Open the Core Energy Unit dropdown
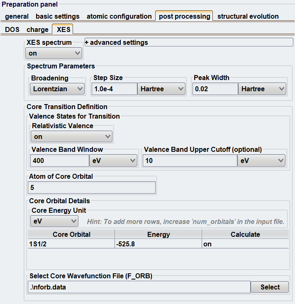Screen dimensions: 295x304 click(54, 221)
